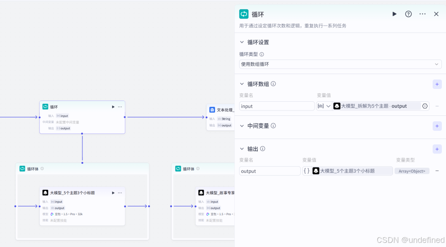Open the str type selector dropdown
The height and width of the screenshot is (247, 446).
pos(324,106)
